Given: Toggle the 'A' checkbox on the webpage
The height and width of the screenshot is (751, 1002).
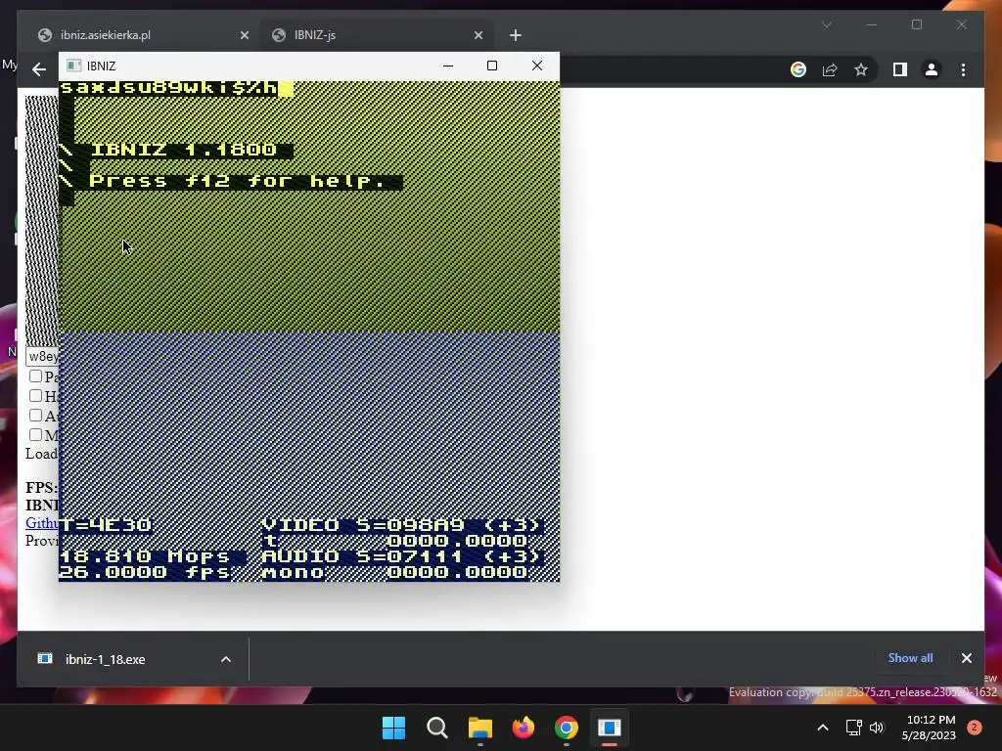Looking at the screenshot, I should pyautogui.click(x=36, y=416).
